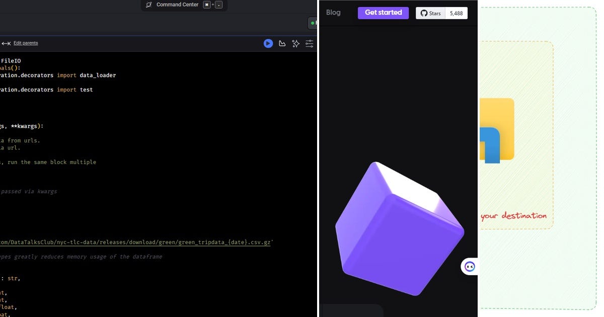Click the purple 3D cube illustration
Viewport: 604px width, 317px height.
(399, 229)
